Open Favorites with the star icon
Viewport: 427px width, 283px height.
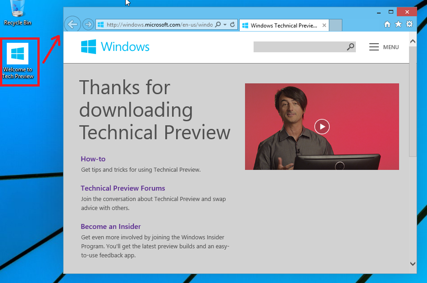tap(398, 24)
